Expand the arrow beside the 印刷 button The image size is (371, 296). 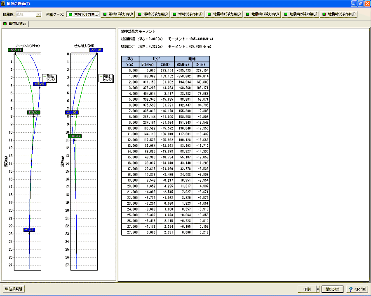click(318, 289)
